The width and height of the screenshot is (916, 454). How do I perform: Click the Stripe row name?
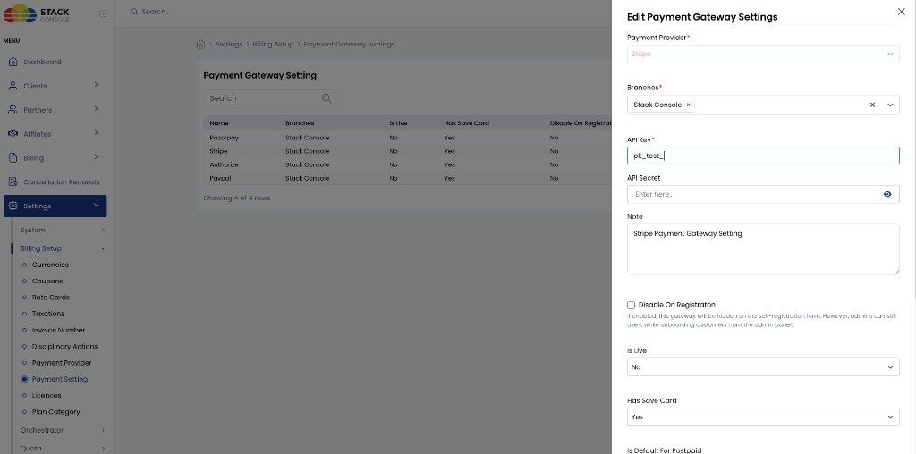(x=218, y=151)
